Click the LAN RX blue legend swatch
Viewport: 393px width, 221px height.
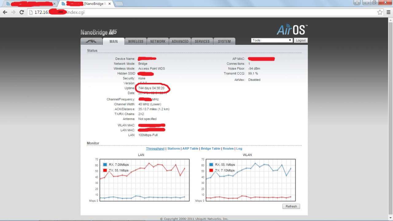pyautogui.click(x=105, y=165)
